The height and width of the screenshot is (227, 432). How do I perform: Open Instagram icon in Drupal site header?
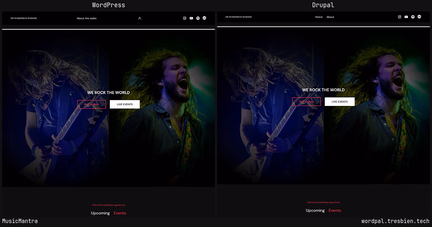coord(400,17)
